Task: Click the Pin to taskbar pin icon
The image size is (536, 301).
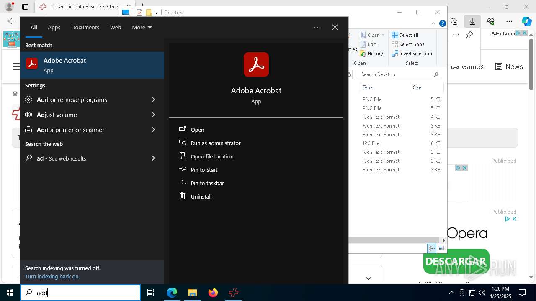Action: click(182, 183)
